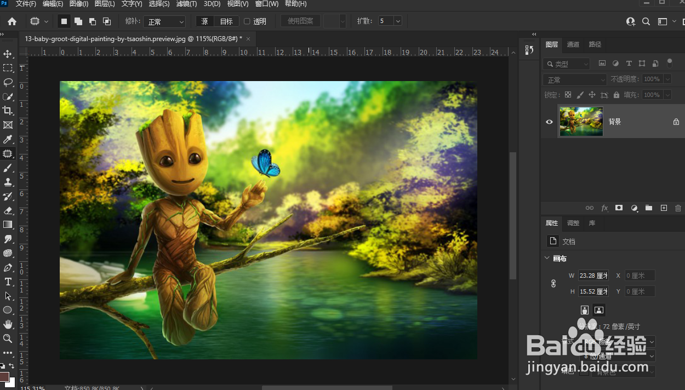Toggle the layer filter on/off switch
Screen dimensions: 685x390
[x=669, y=64]
